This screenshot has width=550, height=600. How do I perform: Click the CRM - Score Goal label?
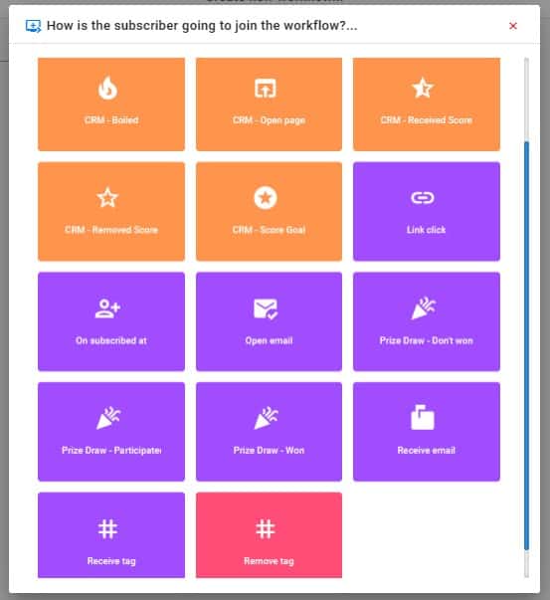(x=269, y=230)
